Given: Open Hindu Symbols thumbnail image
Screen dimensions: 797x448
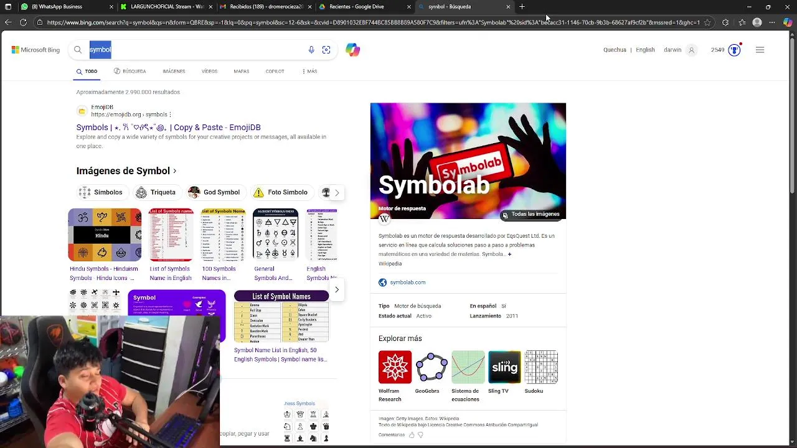Looking at the screenshot, I should tap(105, 235).
